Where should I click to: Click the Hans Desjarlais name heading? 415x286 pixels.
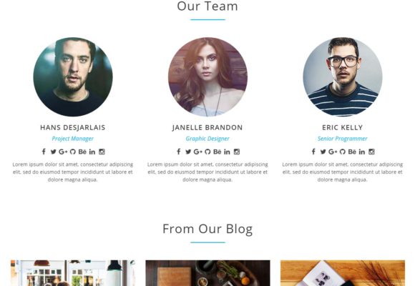click(x=73, y=127)
